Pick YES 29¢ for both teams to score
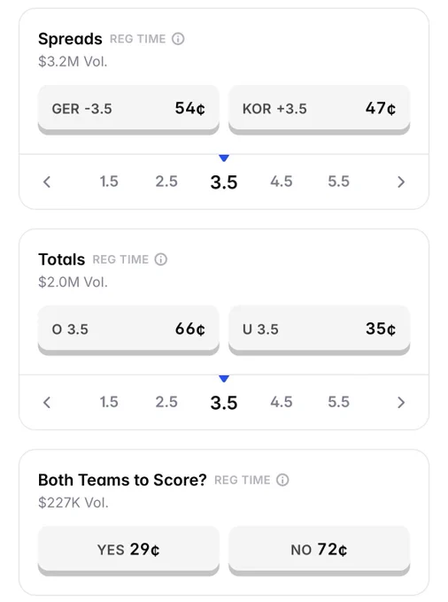 coord(128,551)
